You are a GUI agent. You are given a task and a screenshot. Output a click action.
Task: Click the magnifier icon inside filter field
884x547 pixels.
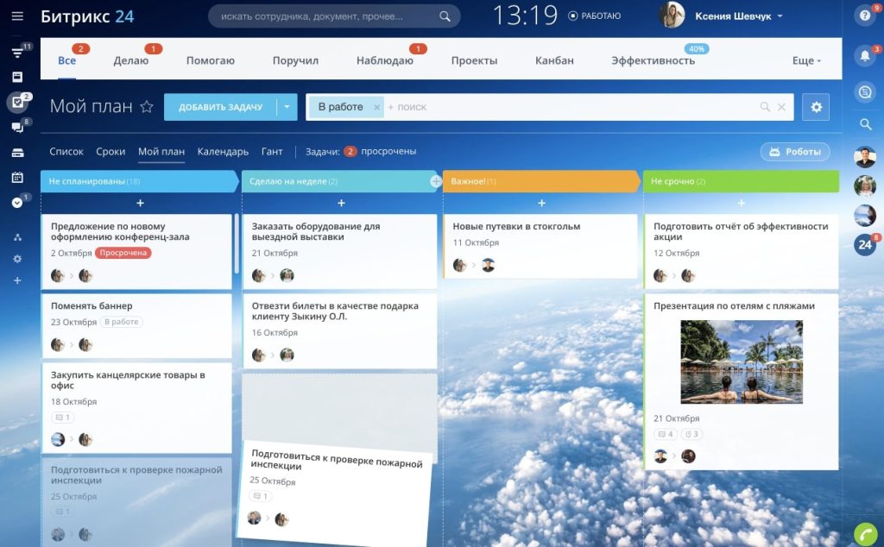[765, 107]
